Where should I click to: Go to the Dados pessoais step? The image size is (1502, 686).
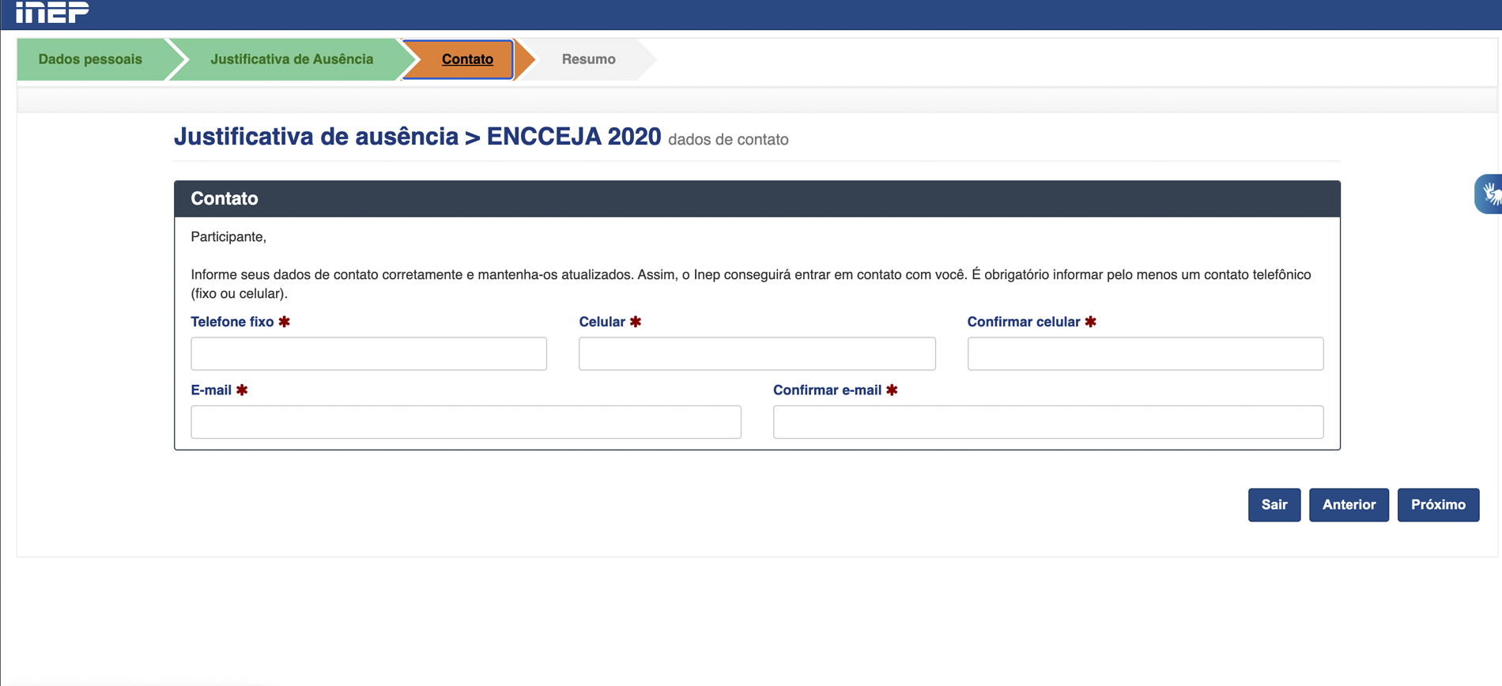pos(90,59)
